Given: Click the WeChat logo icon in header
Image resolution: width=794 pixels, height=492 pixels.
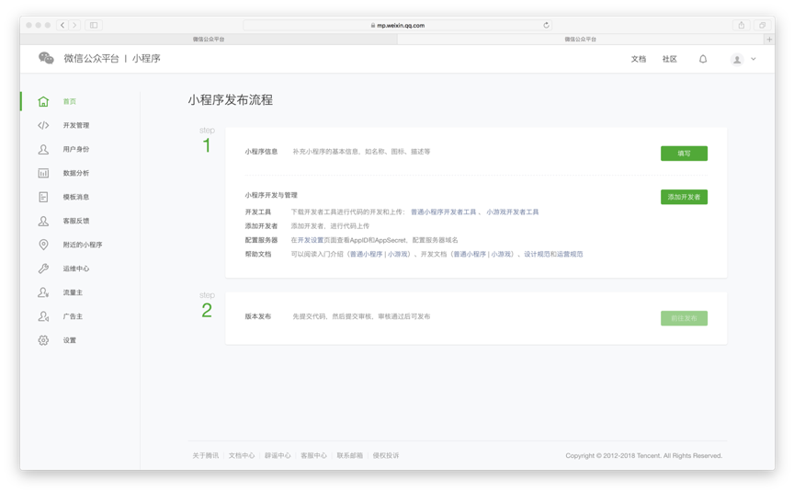Looking at the screenshot, I should [46, 58].
